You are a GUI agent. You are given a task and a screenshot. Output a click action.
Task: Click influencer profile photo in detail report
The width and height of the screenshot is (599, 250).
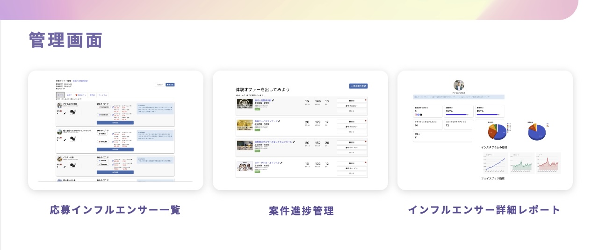click(x=459, y=85)
